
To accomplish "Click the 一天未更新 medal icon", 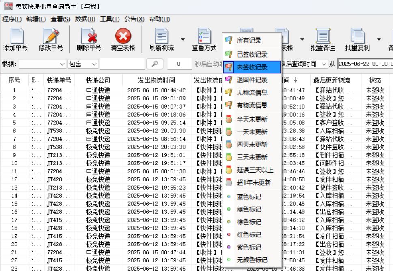I will (229, 132).
